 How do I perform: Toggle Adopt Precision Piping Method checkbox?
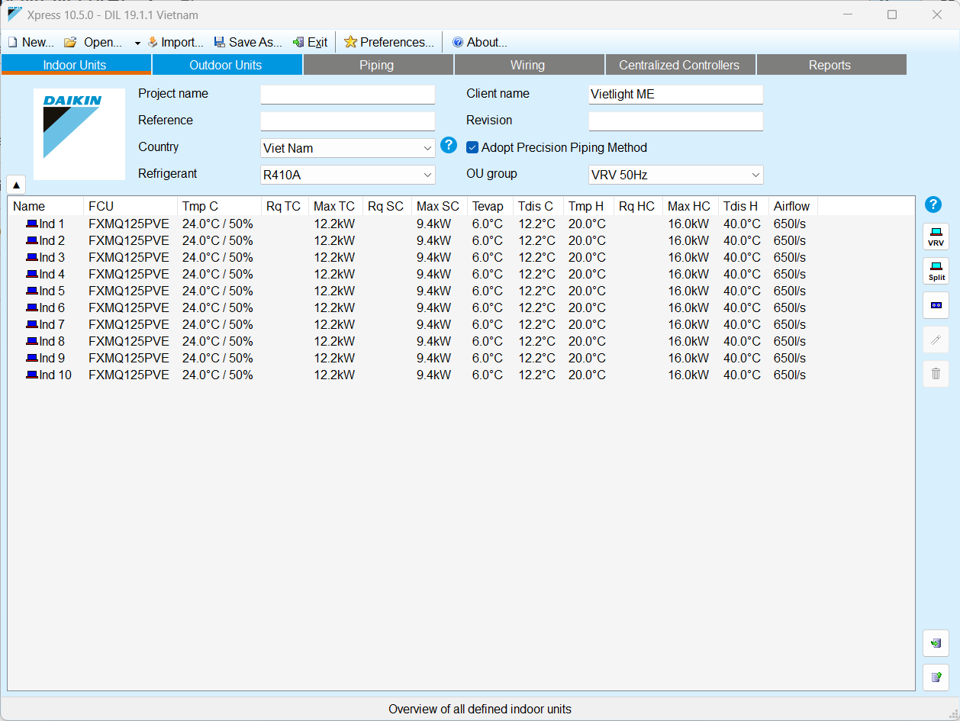(472, 148)
